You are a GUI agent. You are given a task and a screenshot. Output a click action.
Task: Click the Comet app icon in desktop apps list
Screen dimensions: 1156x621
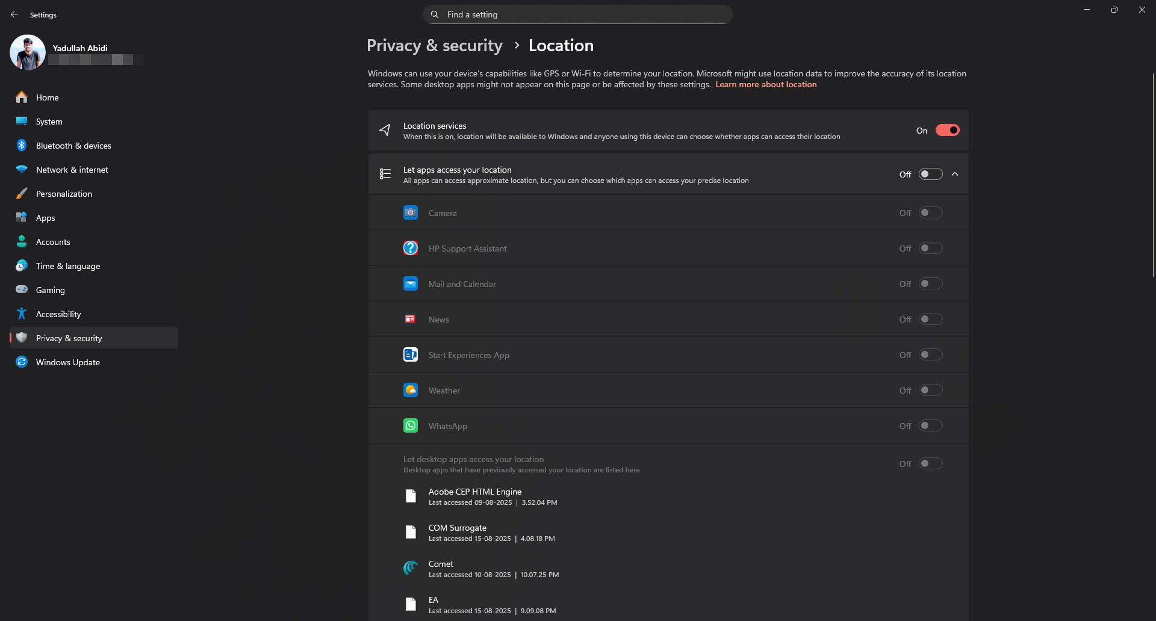click(x=411, y=567)
